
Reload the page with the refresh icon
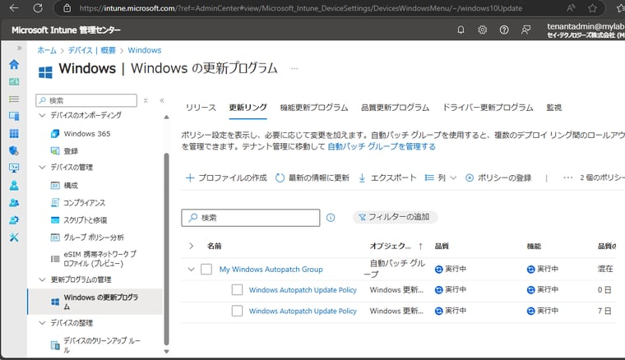click(x=38, y=8)
